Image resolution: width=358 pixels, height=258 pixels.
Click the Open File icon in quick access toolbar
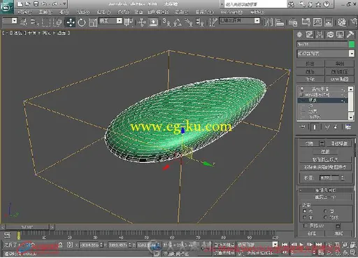click(x=28, y=4)
